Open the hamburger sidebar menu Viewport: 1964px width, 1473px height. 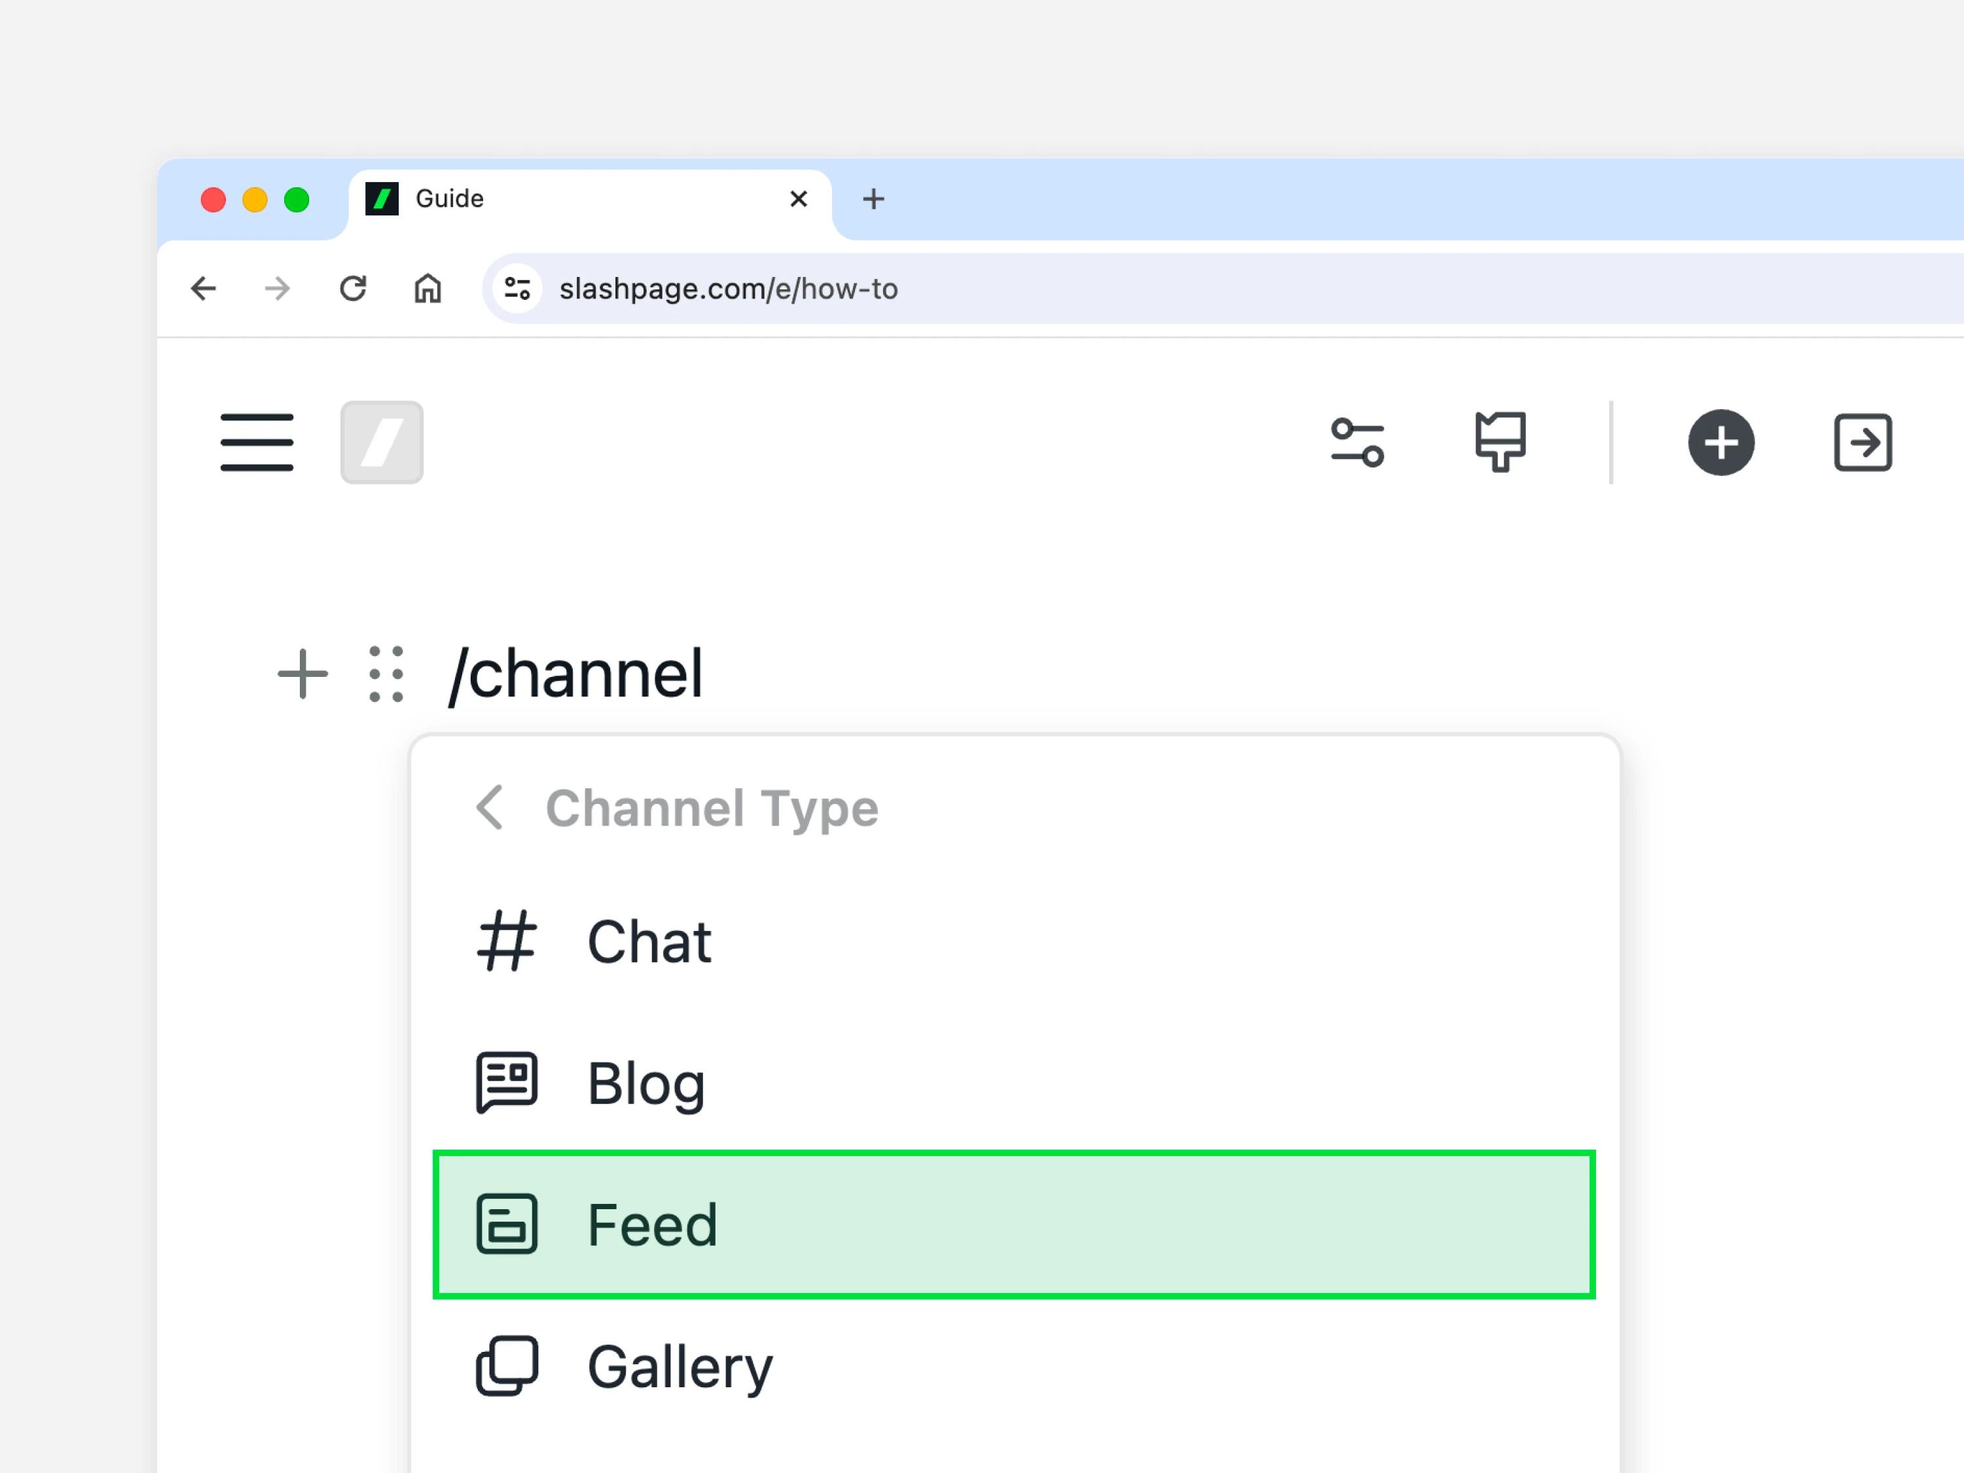click(x=257, y=442)
